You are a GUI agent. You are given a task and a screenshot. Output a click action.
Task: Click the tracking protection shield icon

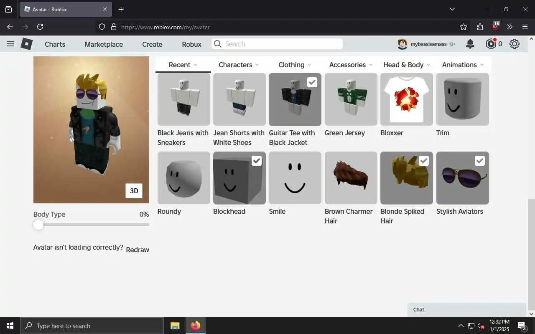[102, 27]
